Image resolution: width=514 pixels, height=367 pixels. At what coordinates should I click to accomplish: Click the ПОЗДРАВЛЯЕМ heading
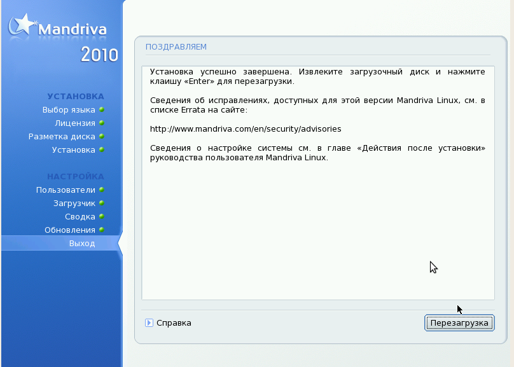[176, 47]
